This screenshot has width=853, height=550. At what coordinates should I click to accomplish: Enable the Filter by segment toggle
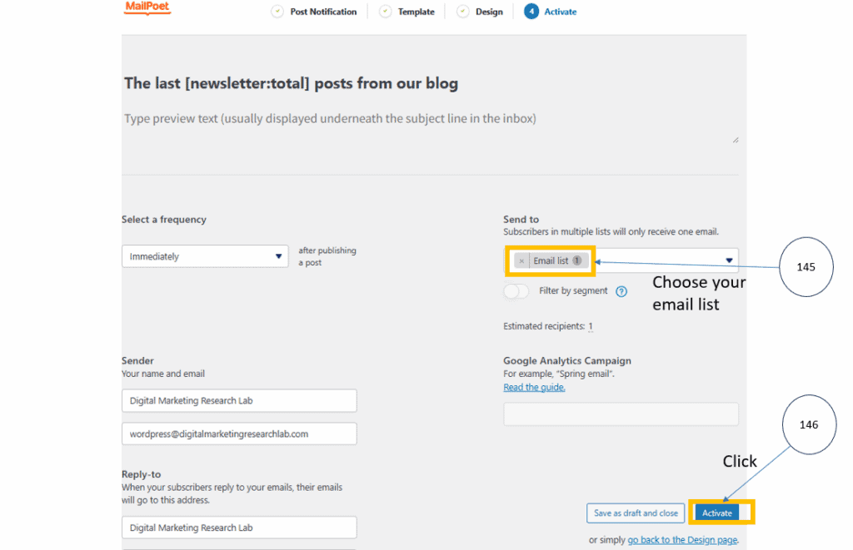click(516, 291)
